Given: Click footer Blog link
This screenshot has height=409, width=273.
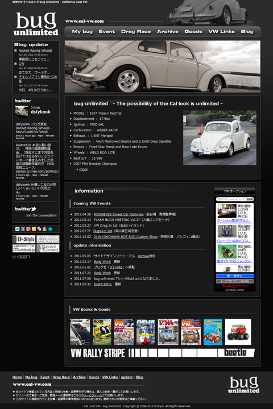Looking at the screenshot, I should pyautogui.click(x=139, y=377).
